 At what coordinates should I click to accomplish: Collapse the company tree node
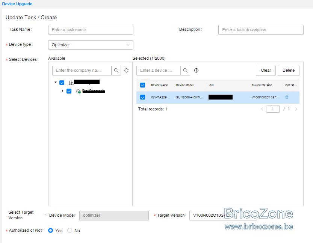point(56,82)
